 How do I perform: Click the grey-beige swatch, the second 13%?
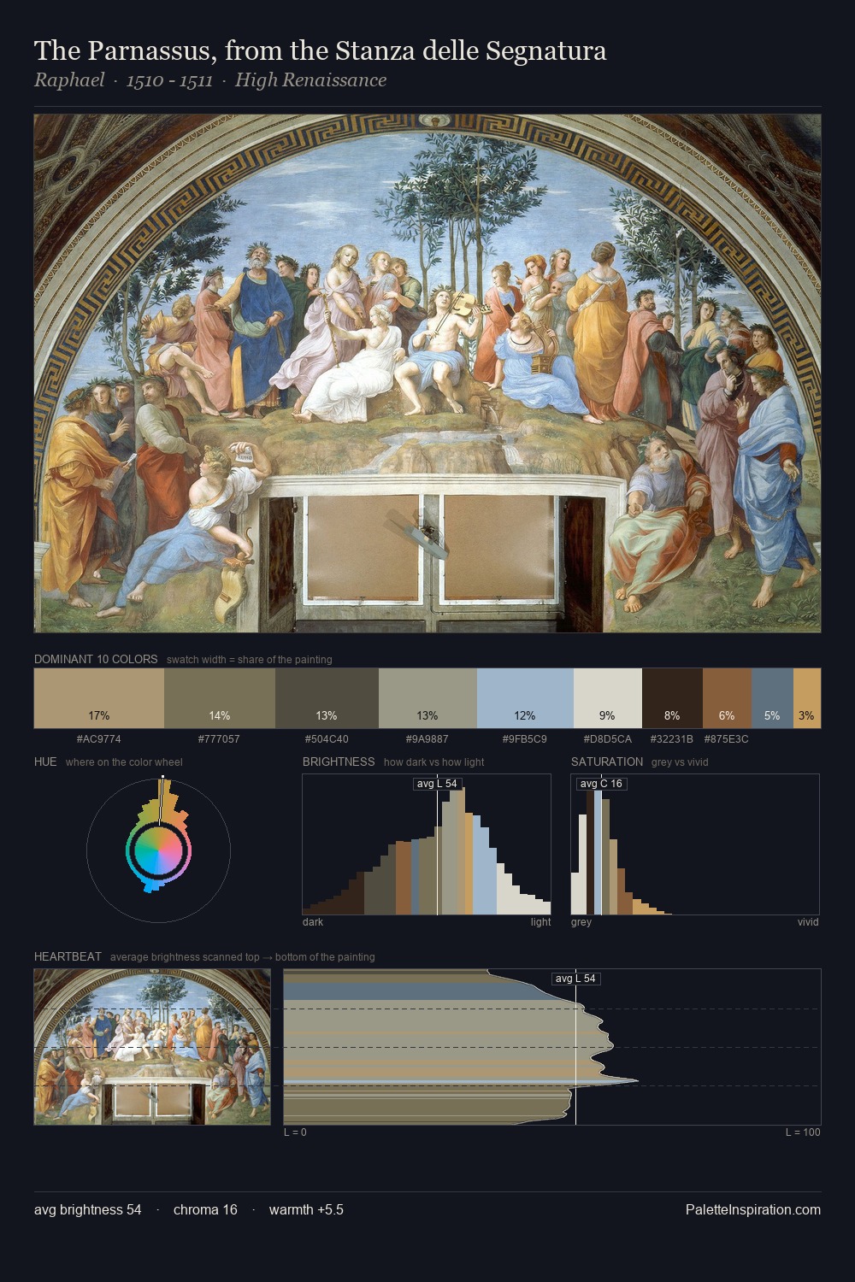pyautogui.click(x=427, y=698)
